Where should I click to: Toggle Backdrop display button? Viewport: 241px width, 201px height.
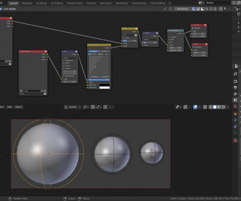183,9
